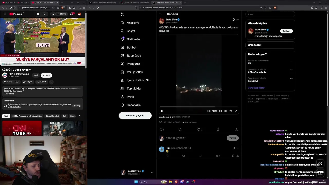Select İlgili filter chip

65,116
